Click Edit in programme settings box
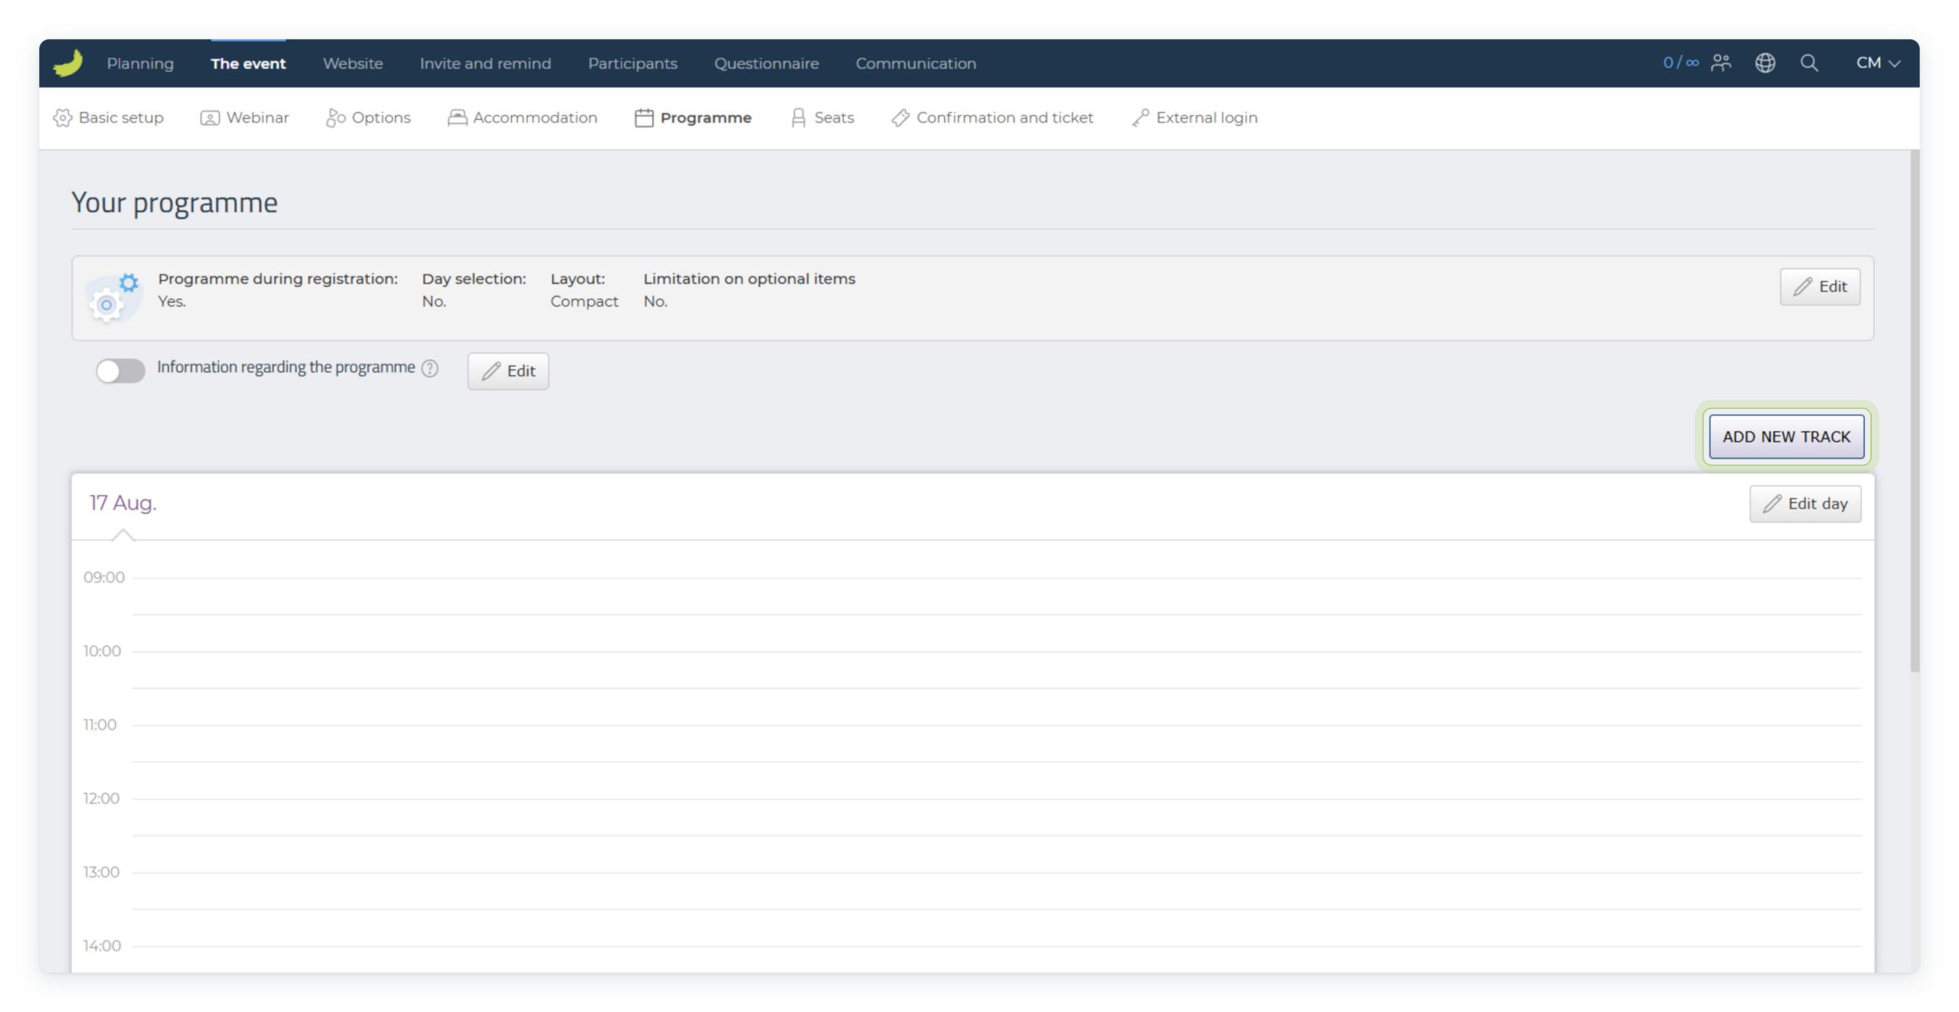 (1819, 286)
